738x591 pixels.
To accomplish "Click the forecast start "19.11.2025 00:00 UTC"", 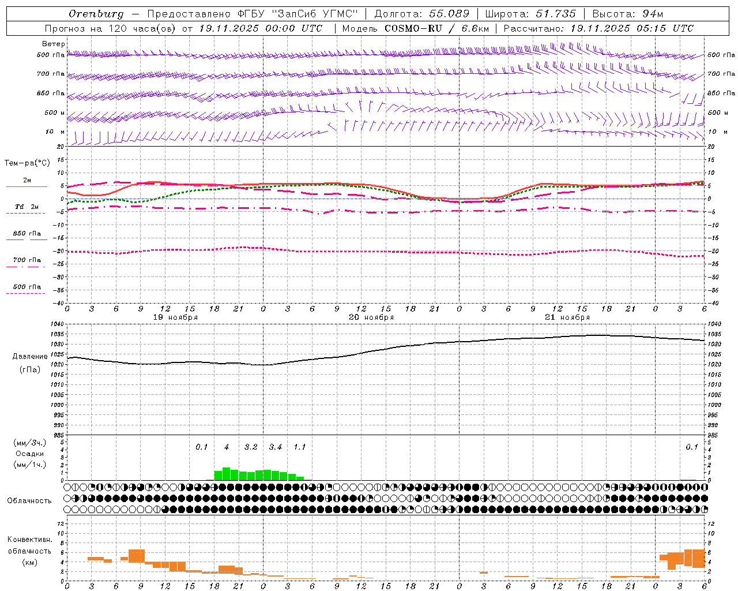I will (x=261, y=28).
